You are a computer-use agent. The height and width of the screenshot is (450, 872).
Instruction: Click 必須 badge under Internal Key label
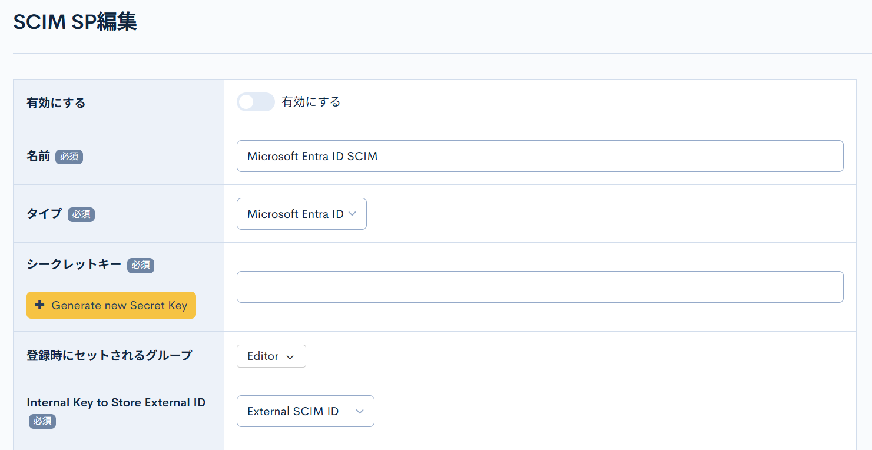coord(42,421)
